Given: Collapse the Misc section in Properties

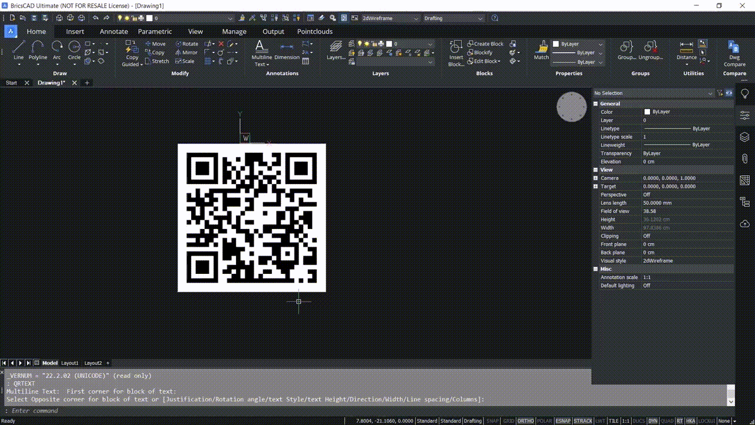Looking at the screenshot, I should tap(596, 269).
